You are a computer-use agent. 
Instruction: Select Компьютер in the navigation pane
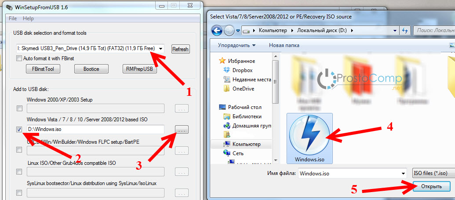tap(246, 144)
